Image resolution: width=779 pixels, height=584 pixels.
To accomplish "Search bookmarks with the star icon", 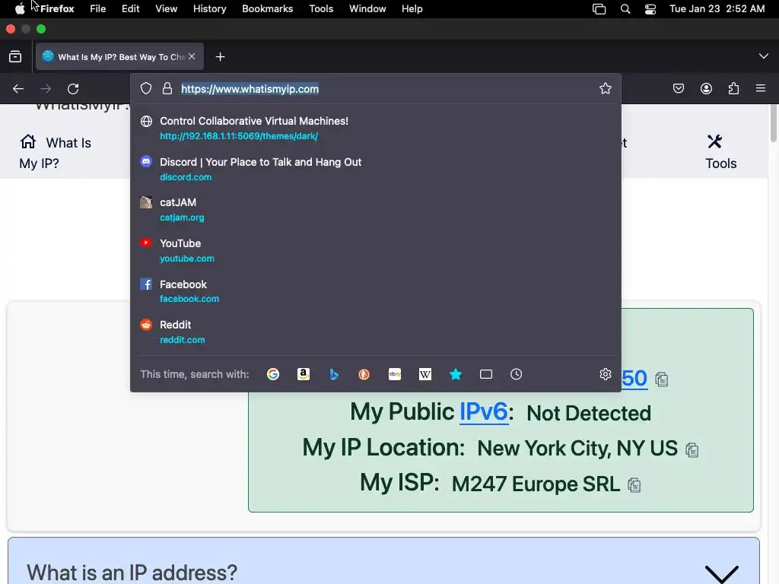I will click(x=456, y=374).
